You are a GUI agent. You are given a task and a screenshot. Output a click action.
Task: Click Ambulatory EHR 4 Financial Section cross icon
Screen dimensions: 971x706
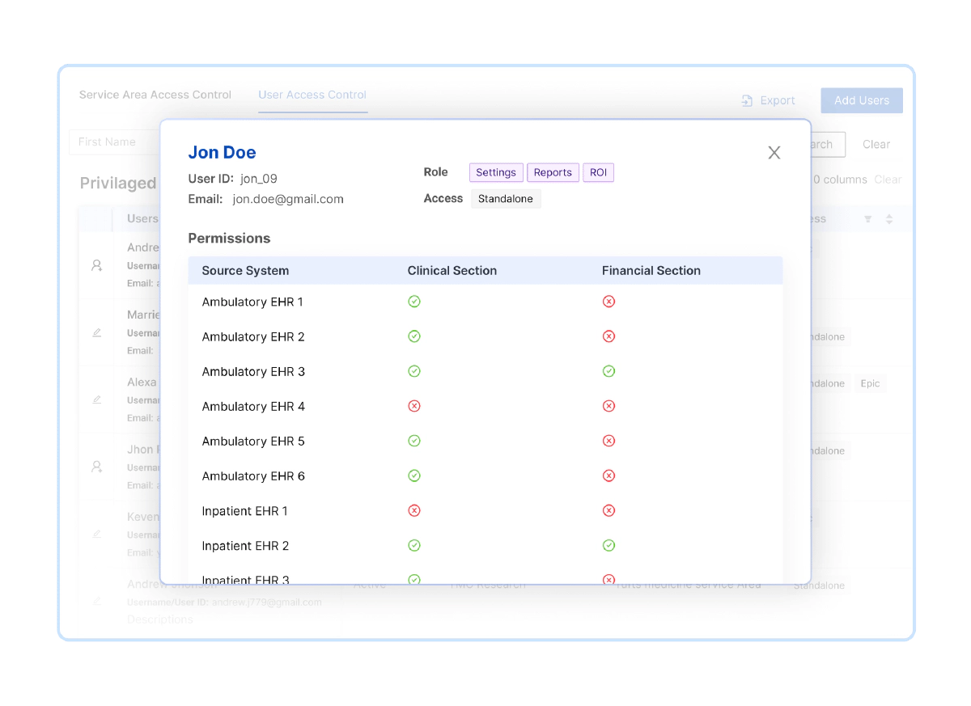click(x=609, y=406)
